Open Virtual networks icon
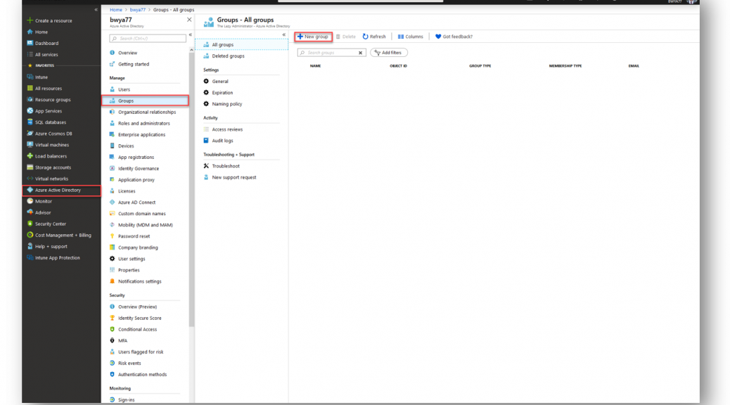Image resolution: width=730 pixels, height=405 pixels. tap(30, 179)
